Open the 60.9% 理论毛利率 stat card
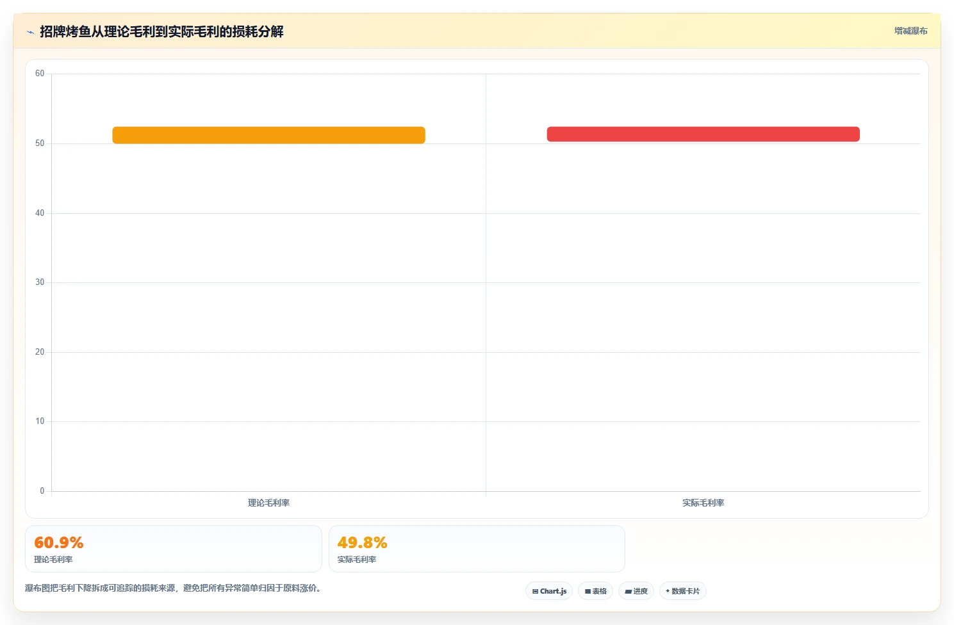This screenshot has height=625, width=954. click(173, 549)
